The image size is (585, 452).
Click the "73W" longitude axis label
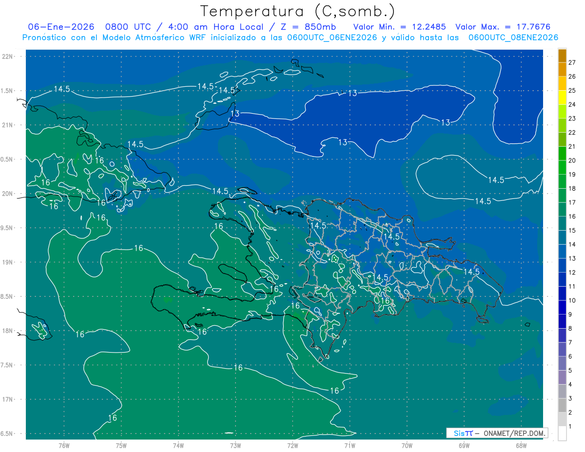[x=235, y=445]
